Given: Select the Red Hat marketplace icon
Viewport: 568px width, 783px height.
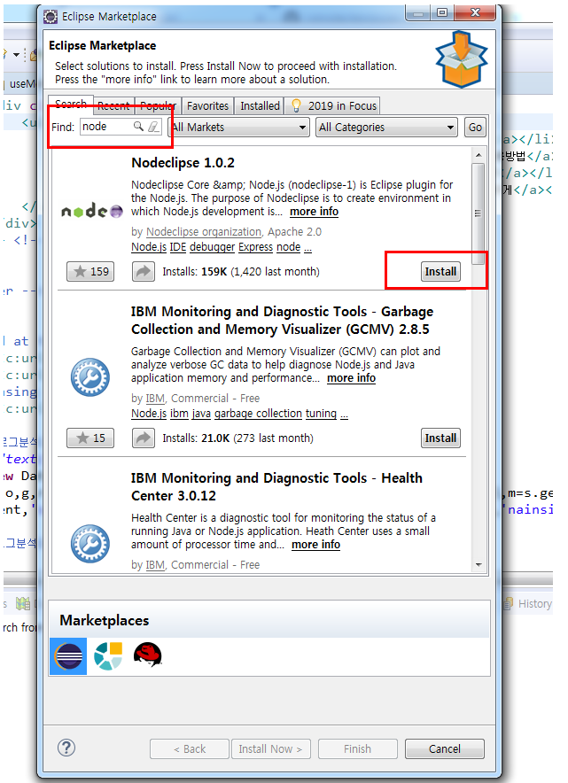Looking at the screenshot, I should tap(147, 655).
